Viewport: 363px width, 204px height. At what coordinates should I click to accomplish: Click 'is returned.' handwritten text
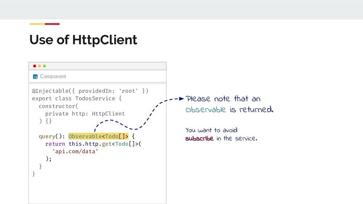tap(252, 109)
